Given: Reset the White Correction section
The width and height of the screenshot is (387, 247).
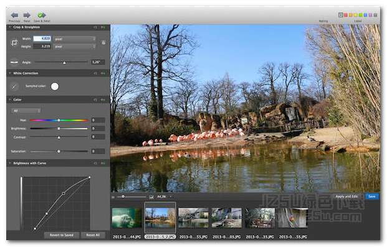Looking at the screenshot, I should tap(95, 73).
